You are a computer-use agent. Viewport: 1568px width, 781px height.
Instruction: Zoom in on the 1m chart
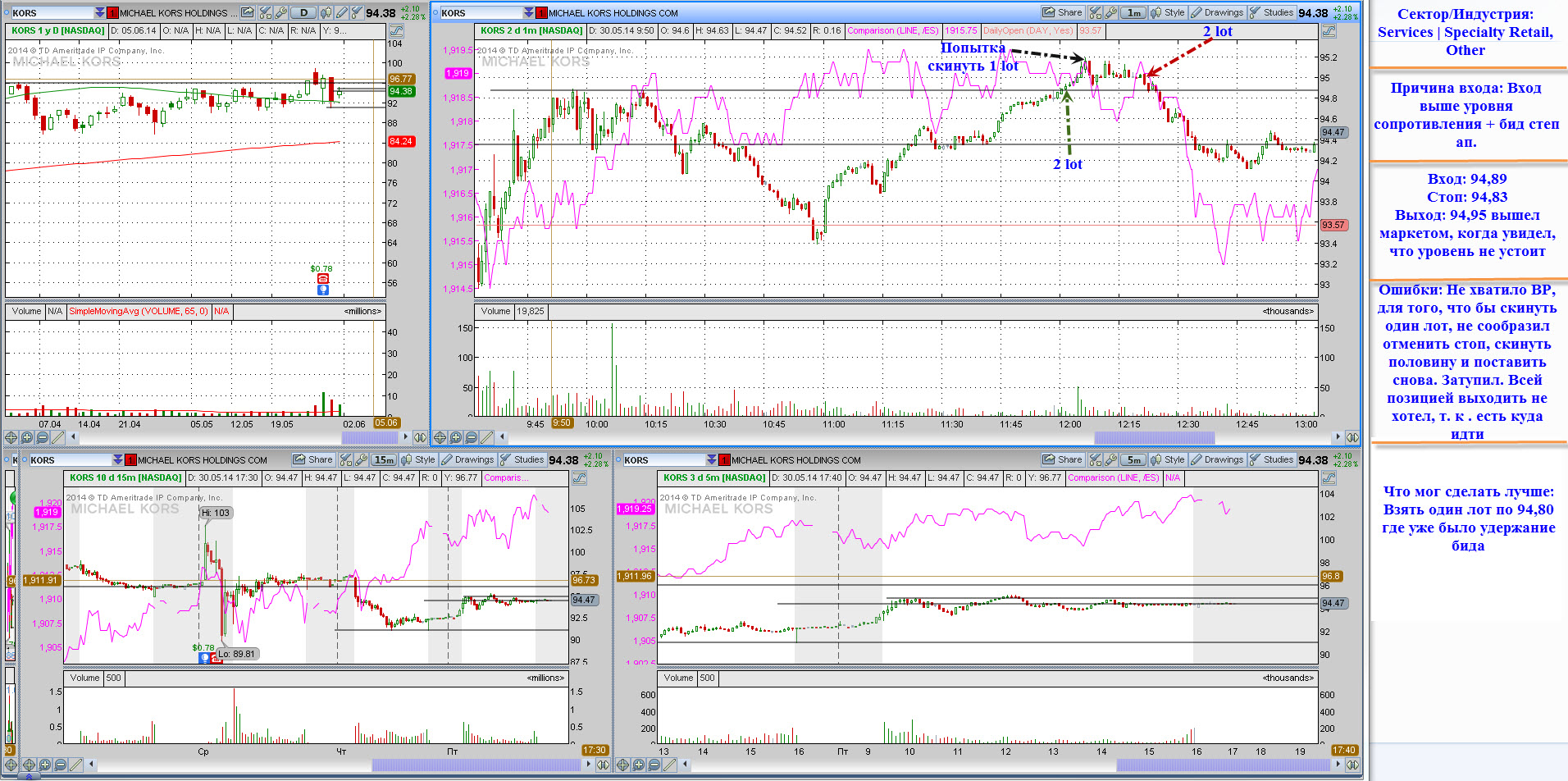click(456, 437)
